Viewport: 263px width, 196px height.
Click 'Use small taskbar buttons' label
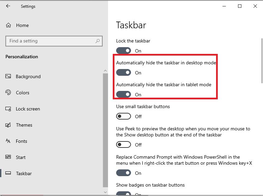(x=143, y=106)
